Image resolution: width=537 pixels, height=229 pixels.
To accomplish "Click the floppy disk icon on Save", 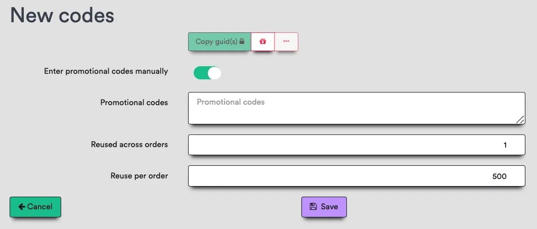I will (313, 206).
